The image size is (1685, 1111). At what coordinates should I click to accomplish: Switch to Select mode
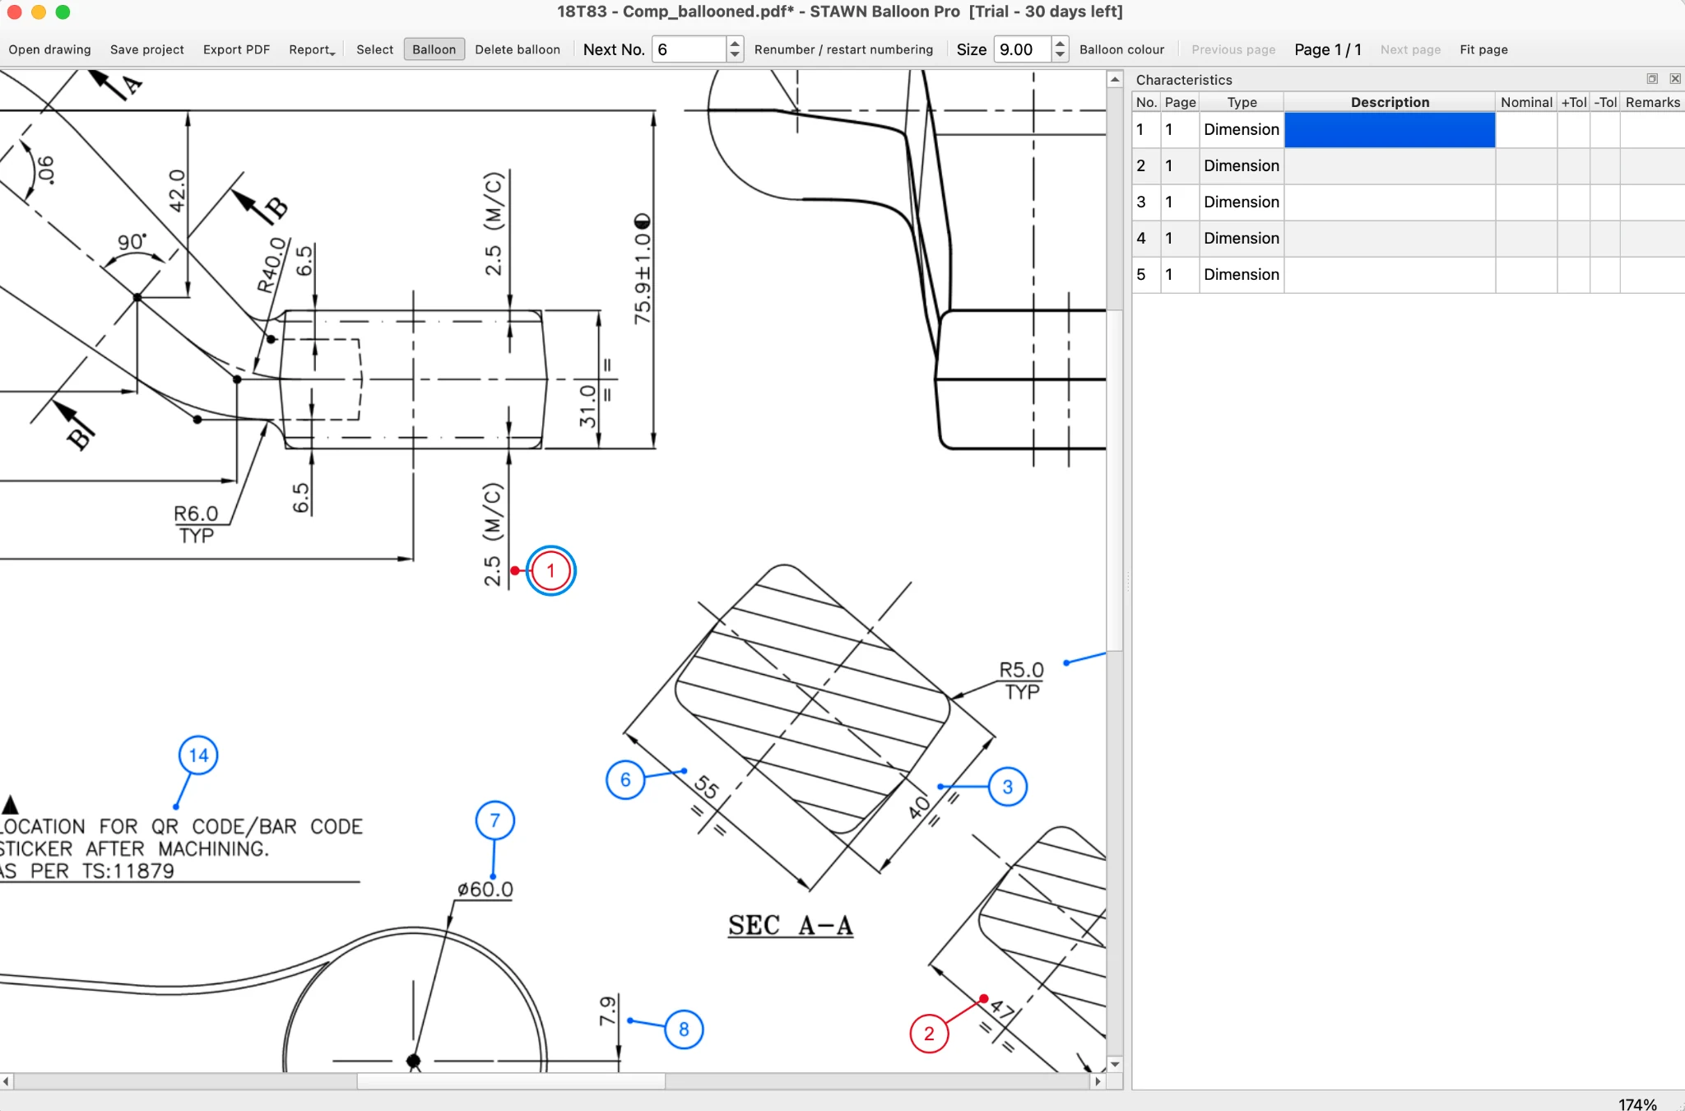[374, 49]
